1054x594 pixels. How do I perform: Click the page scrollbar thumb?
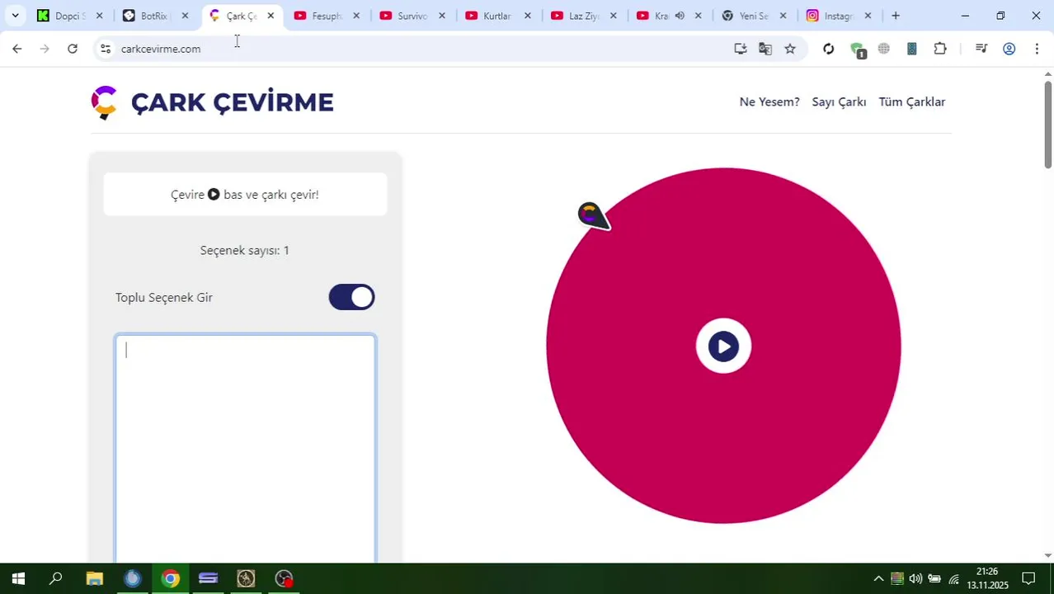[1048, 124]
